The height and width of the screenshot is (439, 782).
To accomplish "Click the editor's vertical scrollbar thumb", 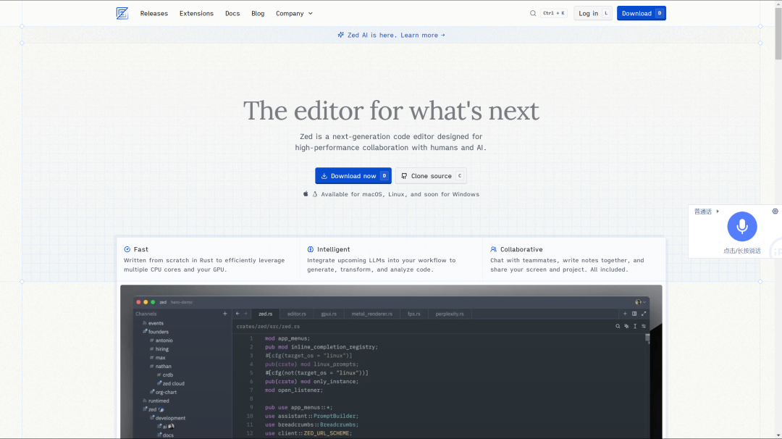I will 647,338.
